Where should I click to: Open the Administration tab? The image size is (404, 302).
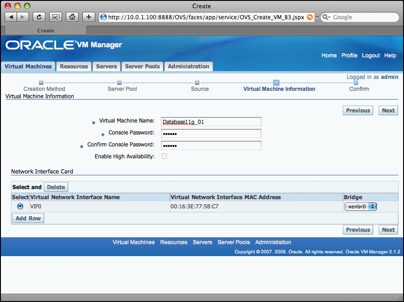click(188, 67)
